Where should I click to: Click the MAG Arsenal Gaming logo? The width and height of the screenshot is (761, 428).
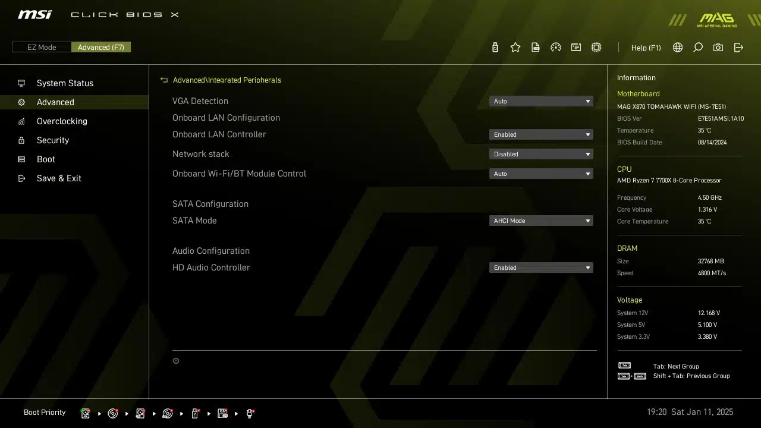[x=716, y=20]
